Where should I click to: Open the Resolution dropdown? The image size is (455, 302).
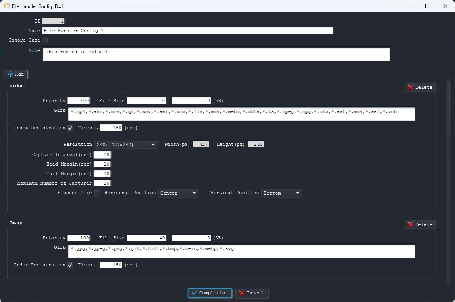(125, 145)
